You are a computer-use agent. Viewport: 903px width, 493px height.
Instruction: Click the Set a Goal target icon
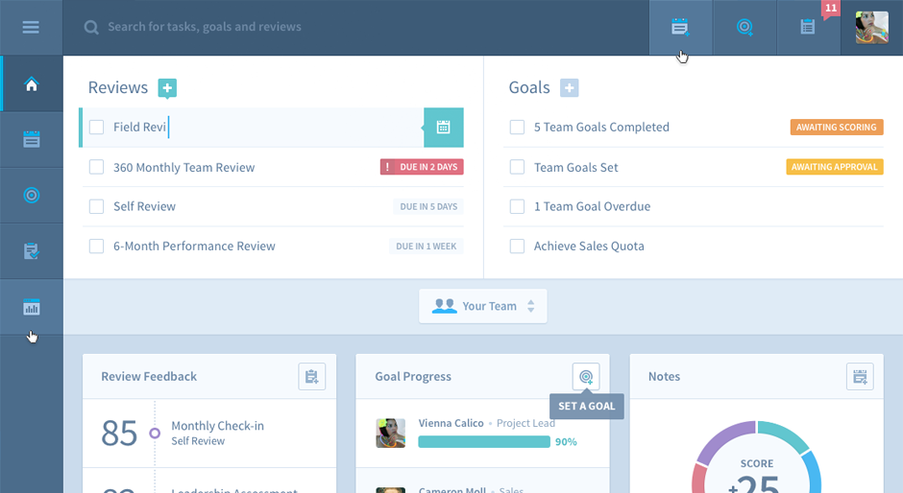click(x=586, y=377)
